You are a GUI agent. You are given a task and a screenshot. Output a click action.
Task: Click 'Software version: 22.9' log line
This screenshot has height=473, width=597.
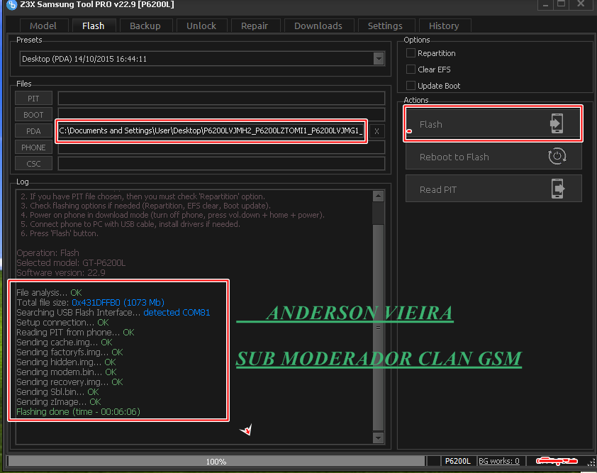(61, 273)
